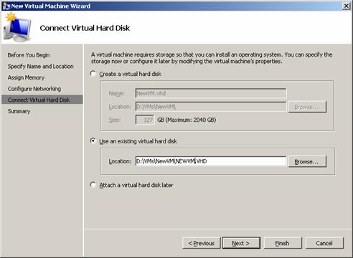The height and width of the screenshot is (258, 353).
Task: Go to Summary step in sidebar
Action: pos(19,111)
